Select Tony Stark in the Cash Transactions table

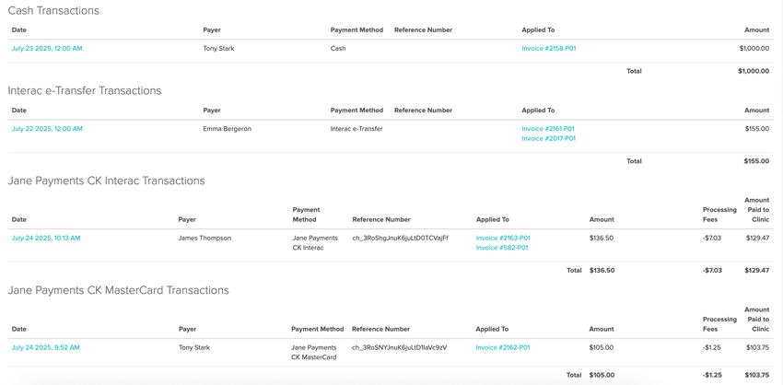click(x=218, y=49)
